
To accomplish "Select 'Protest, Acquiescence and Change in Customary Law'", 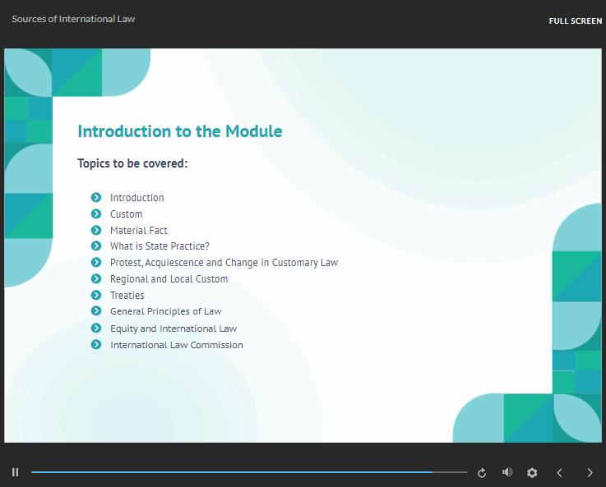I will (x=224, y=263).
